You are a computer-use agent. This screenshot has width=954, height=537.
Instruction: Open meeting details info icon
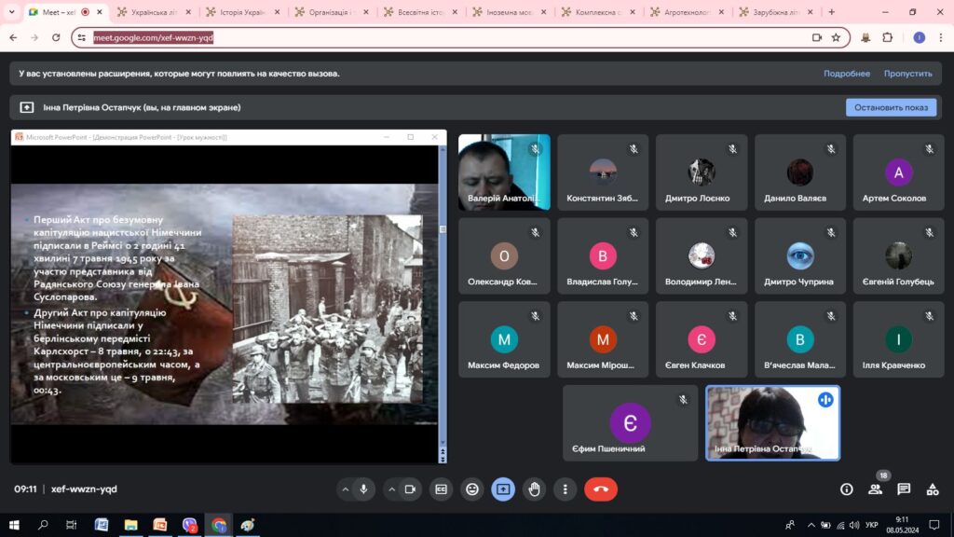[x=846, y=489]
